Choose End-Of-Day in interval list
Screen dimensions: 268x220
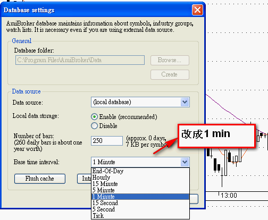(140, 171)
